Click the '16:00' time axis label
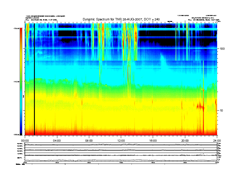This screenshot has height=181, width=234. (153, 141)
